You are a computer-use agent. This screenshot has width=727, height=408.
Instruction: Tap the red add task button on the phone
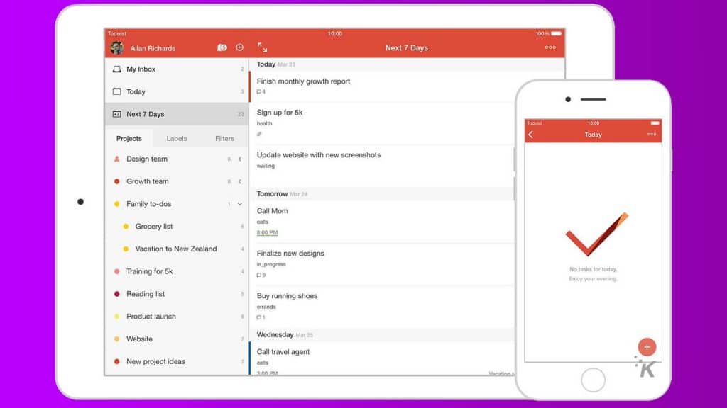(x=647, y=346)
